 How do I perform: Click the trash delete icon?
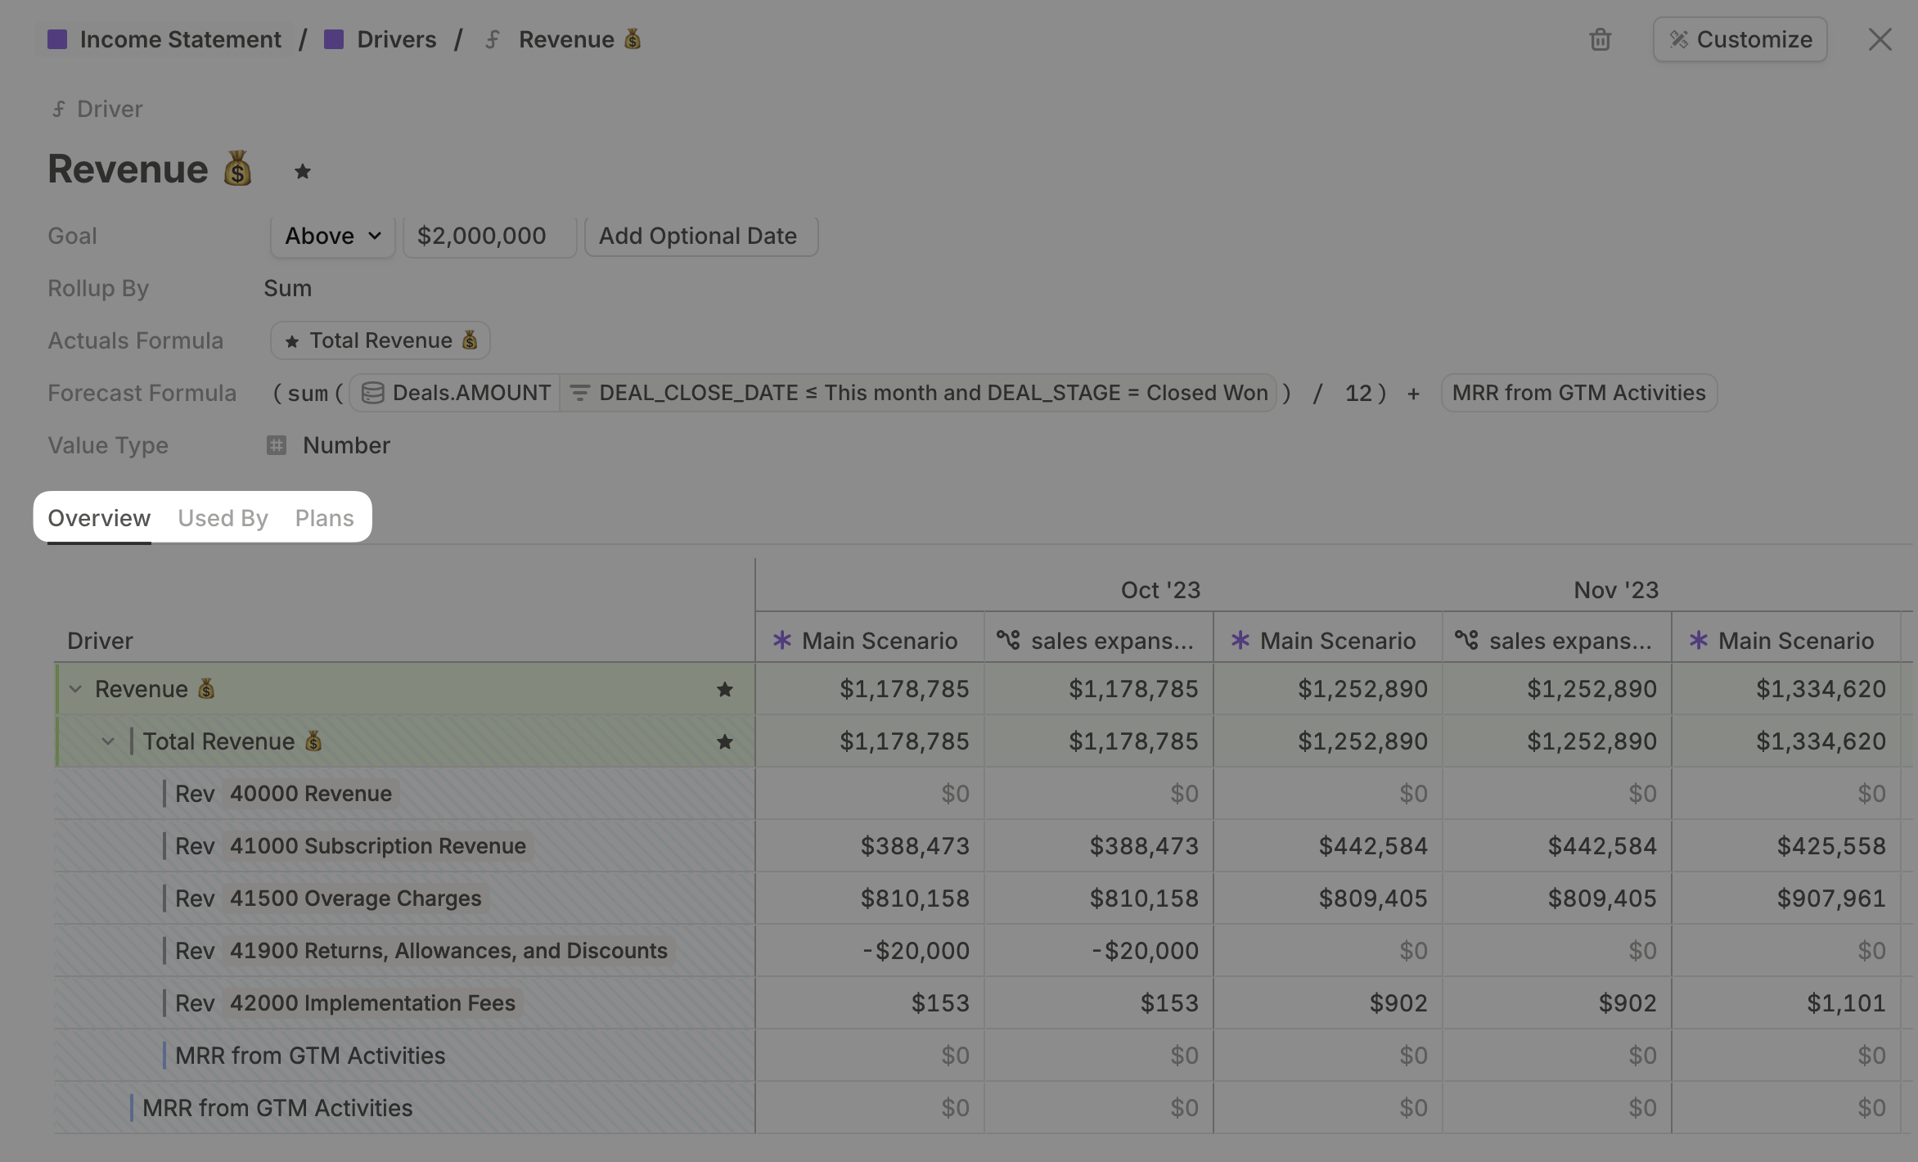point(1600,39)
